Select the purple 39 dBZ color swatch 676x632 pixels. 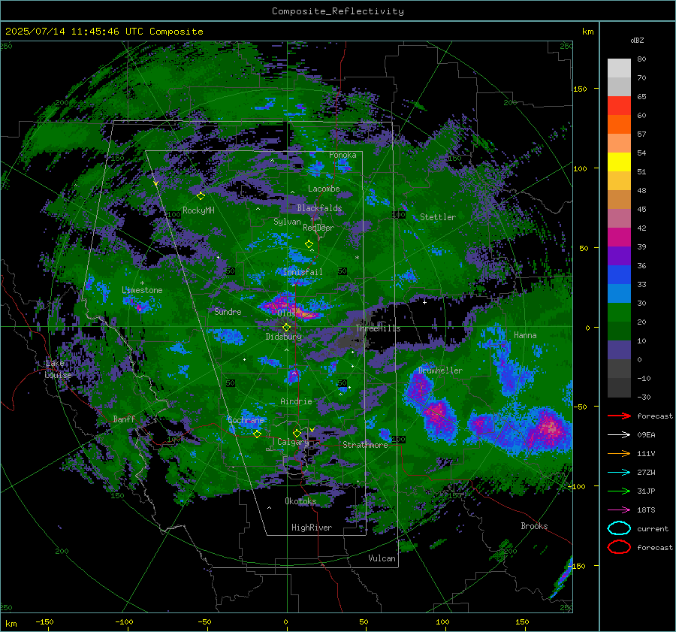pos(619,256)
